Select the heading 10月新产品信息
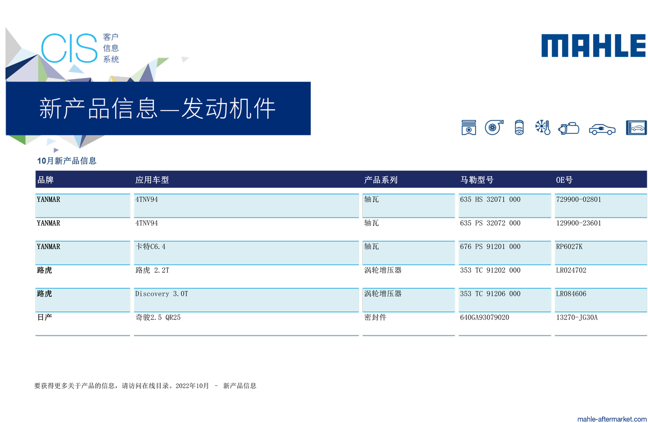This screenshot has width=648, height=423. (67, 161)
